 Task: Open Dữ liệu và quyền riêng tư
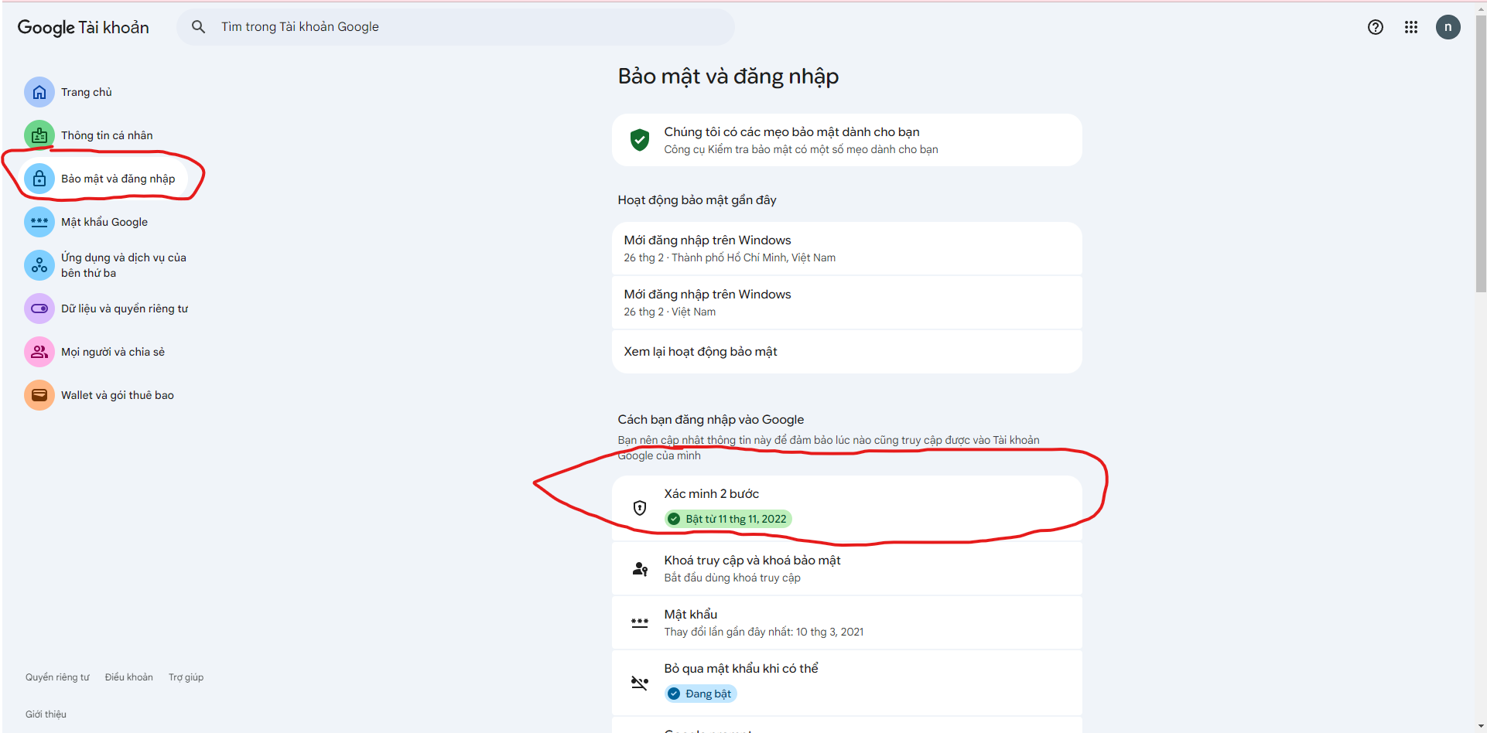pyautogui.click(x=124, y=309)
